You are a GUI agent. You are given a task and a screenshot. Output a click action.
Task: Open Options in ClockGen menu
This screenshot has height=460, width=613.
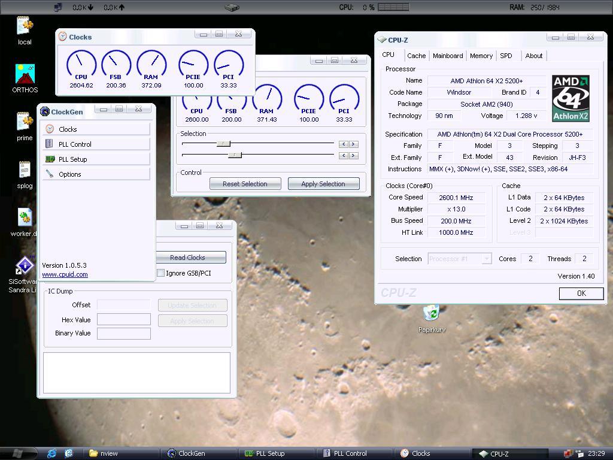96,174
